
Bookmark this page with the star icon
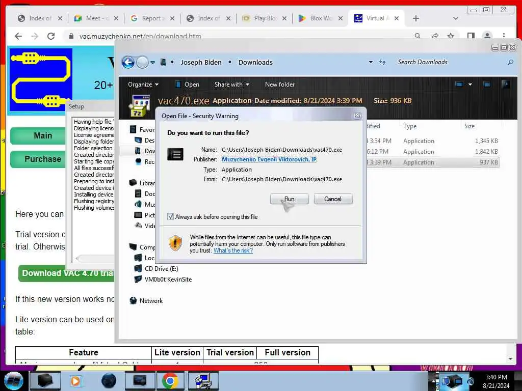coord(451,36)
